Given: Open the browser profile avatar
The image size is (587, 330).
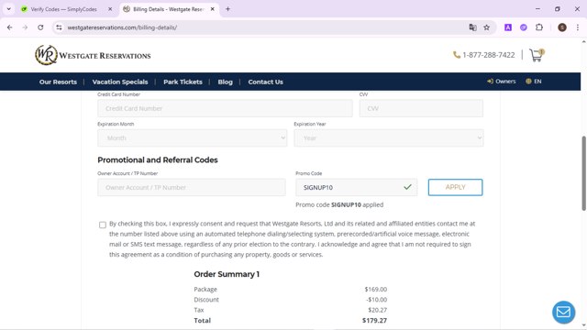Looking at the screenshot, I should click(562, 27).
